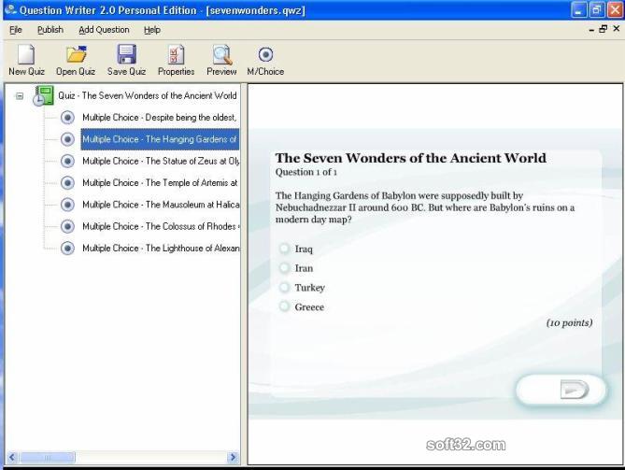Click the '(10 points)' label
Image resolution: width=625 pixels, height=470 pixels.
(569, 322)
